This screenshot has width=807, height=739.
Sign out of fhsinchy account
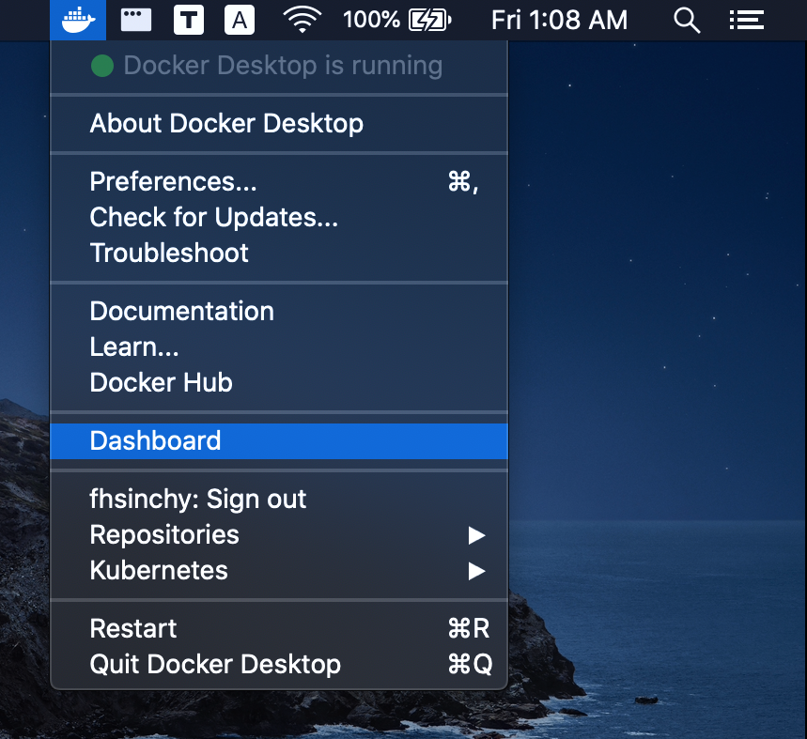tap(197, 500)
